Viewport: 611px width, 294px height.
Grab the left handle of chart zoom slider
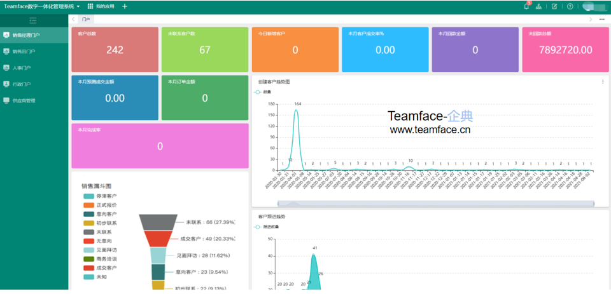click(x=278, y=203)
